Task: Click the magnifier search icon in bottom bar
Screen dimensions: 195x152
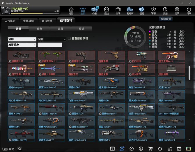Action: pos(20,149)
